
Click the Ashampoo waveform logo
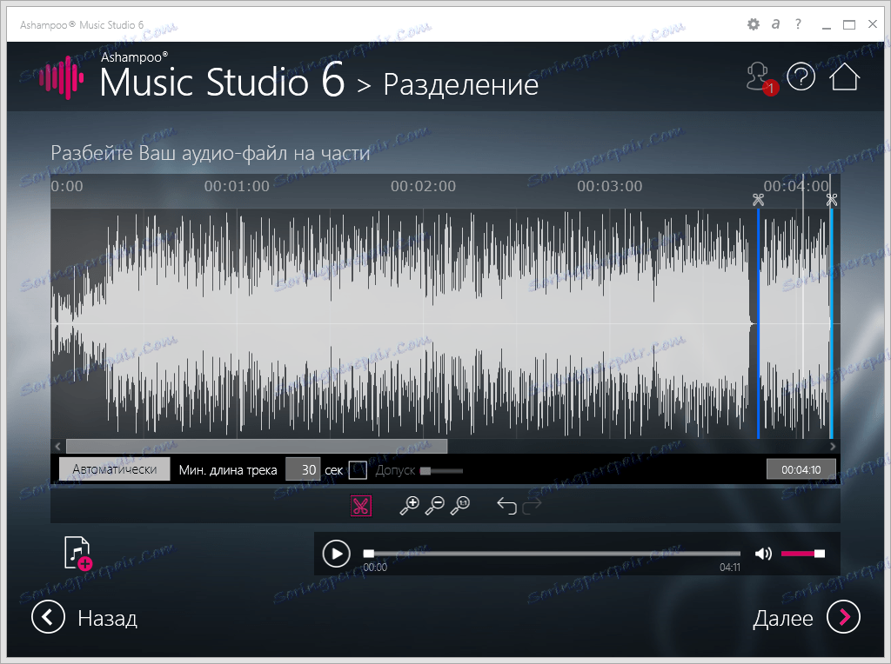(62, 78)
